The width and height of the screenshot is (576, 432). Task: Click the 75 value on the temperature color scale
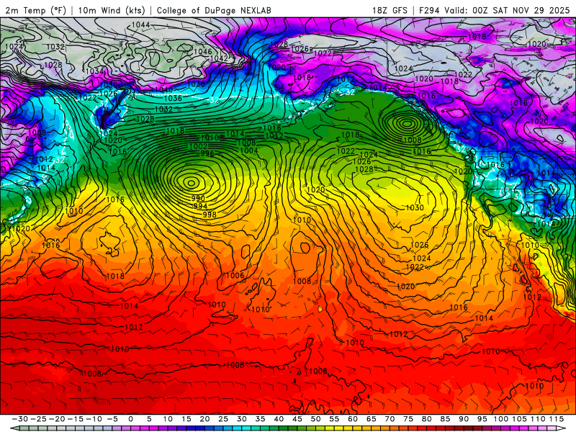click(x=408, y=419)
